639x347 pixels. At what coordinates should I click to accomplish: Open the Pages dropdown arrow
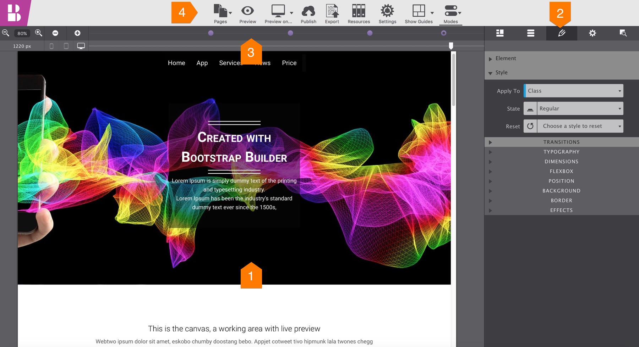[230, 13]
